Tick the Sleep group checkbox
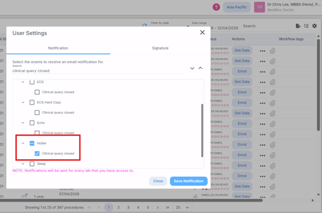The width and height of the screenshot is (322, 213). pyautogui.click(x=32, y=164)
